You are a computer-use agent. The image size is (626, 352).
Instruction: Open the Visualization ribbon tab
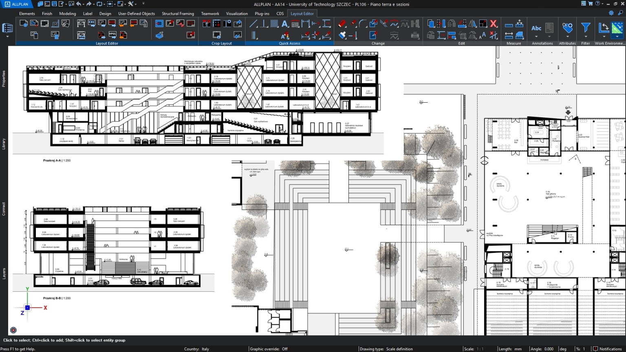(237, 13)
